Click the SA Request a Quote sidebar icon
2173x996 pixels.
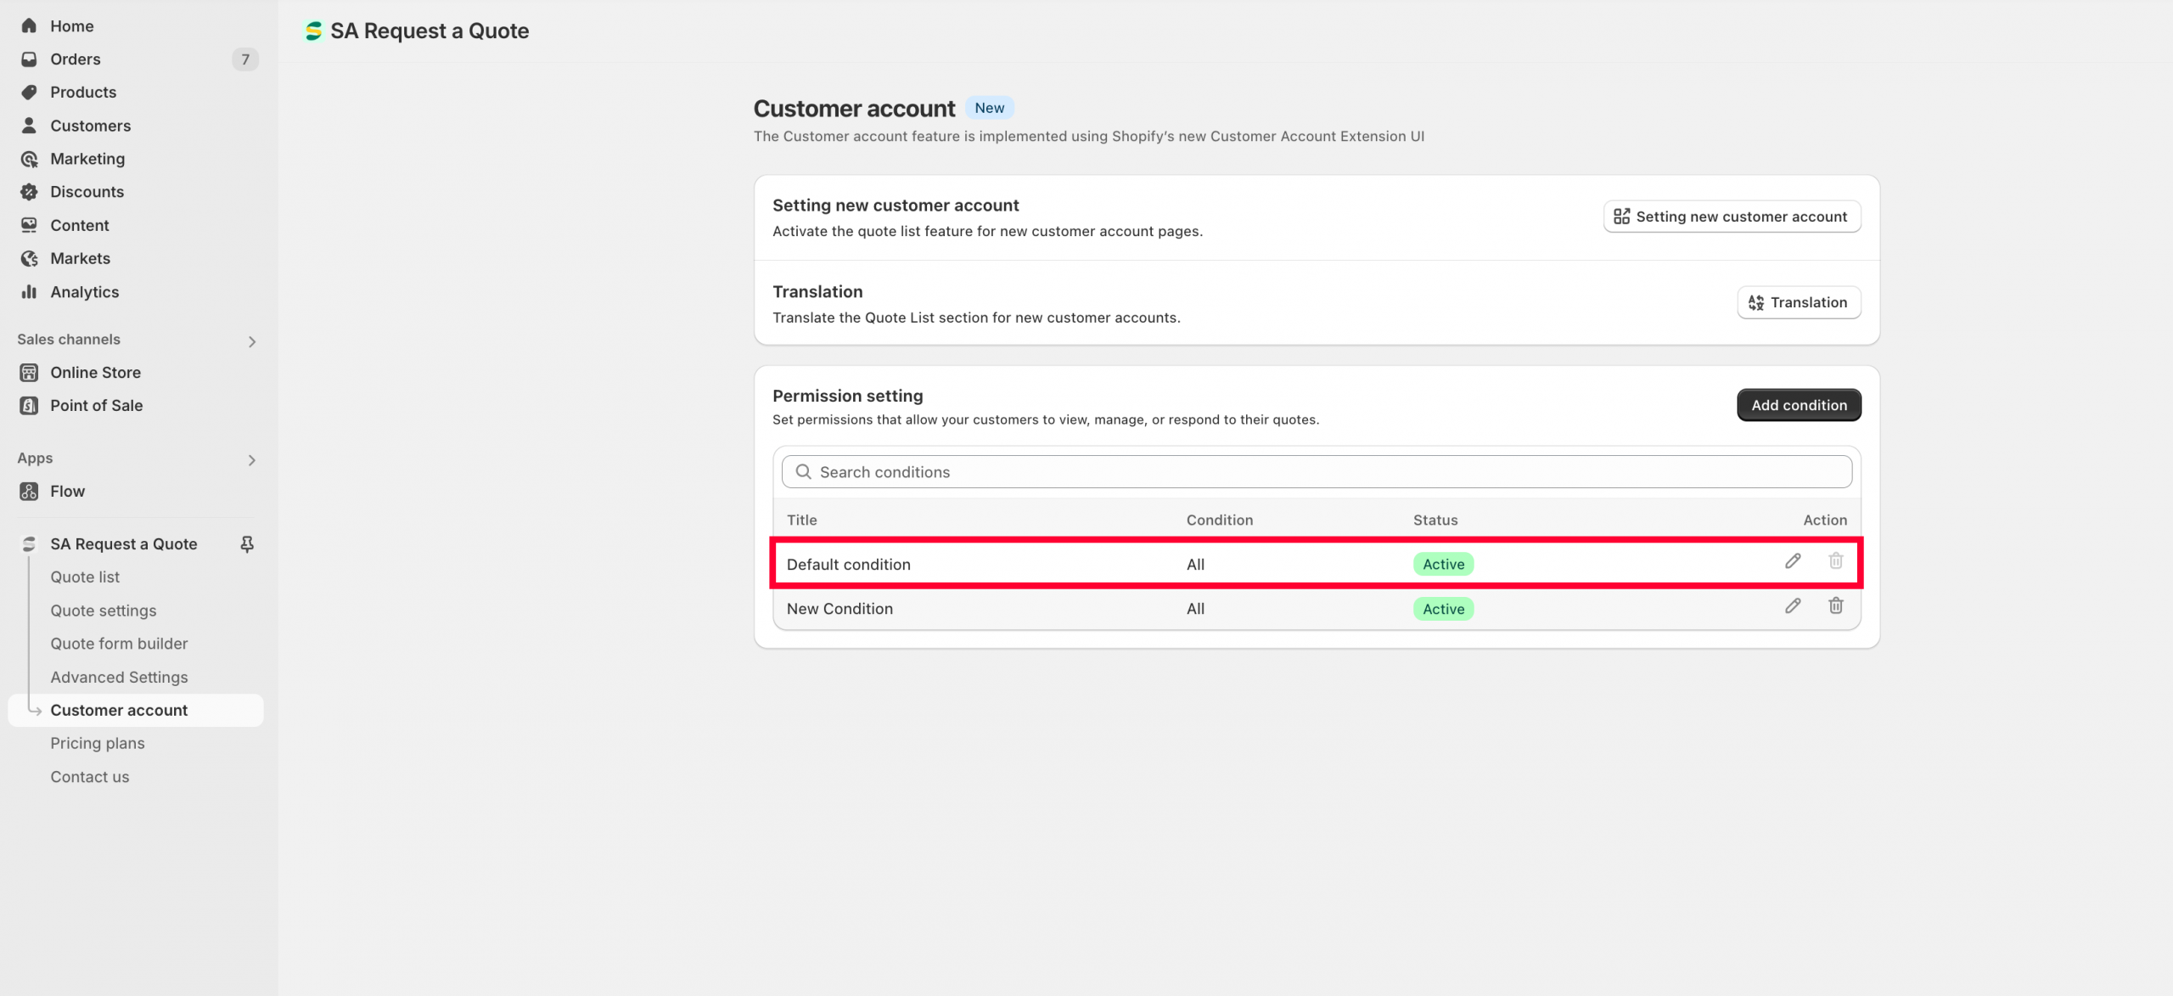coord(29,543)
